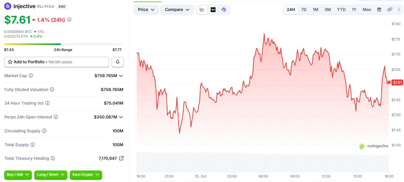
Task: Click the 7,170,647 treasury holding value
Action: pyautogui.click(x=108, y=158)
